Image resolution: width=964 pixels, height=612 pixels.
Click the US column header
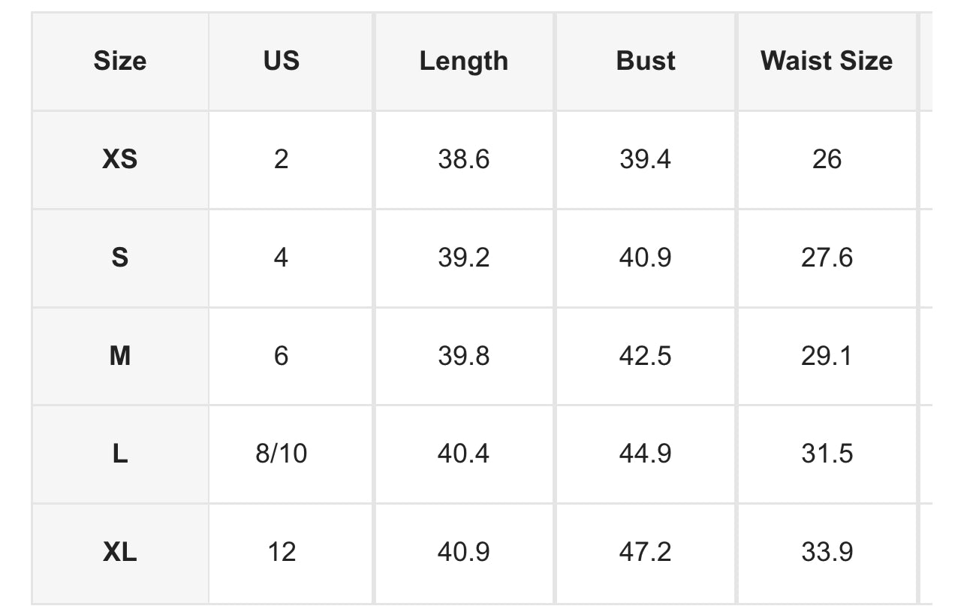[x=282, y=61]
